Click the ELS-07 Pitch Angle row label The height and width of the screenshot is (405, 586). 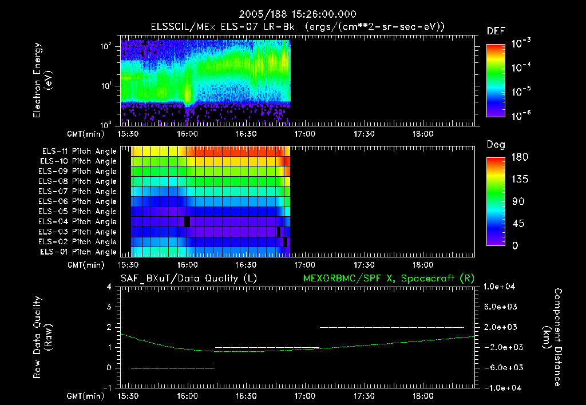click(78, 191)
